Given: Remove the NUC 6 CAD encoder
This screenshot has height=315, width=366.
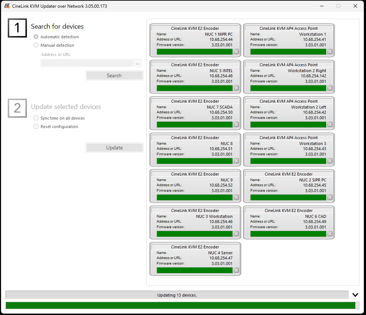Looking at the screenshot, I should 330,234.
